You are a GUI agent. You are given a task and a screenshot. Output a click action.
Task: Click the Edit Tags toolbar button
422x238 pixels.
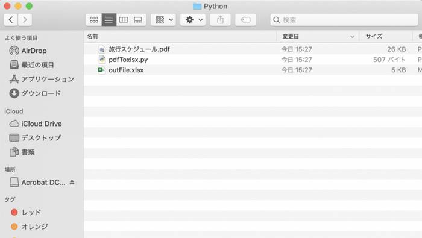point(245,20)
